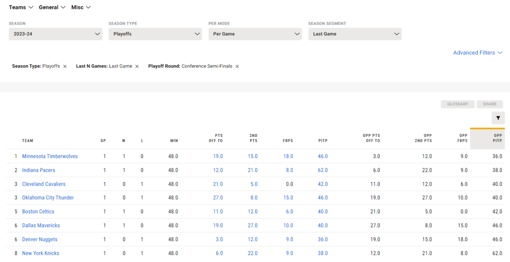Sort by OPP PTS OFF TO column header

pos(371,138)
